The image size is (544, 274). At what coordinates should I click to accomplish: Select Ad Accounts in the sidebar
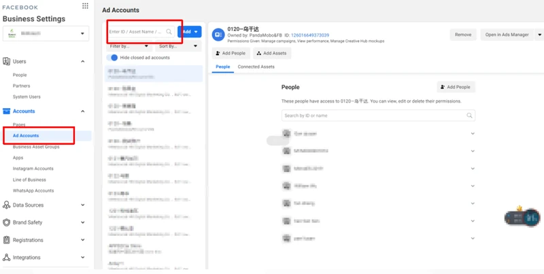point(26,135)
